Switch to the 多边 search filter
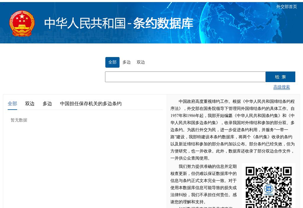 point(126,62)
